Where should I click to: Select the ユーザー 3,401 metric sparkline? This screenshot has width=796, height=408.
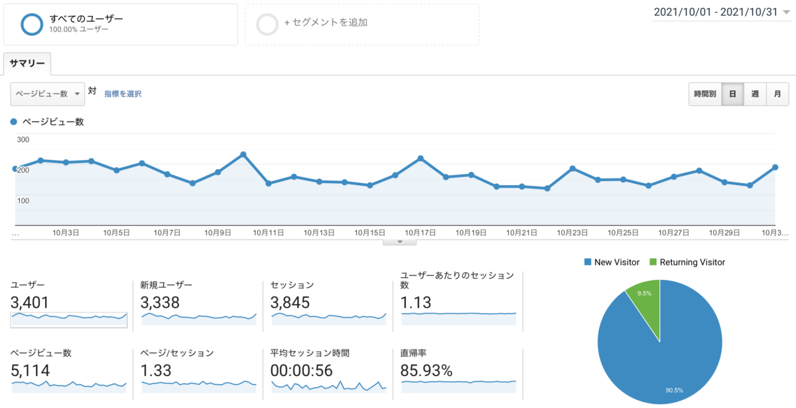click(x=69, y=319)
